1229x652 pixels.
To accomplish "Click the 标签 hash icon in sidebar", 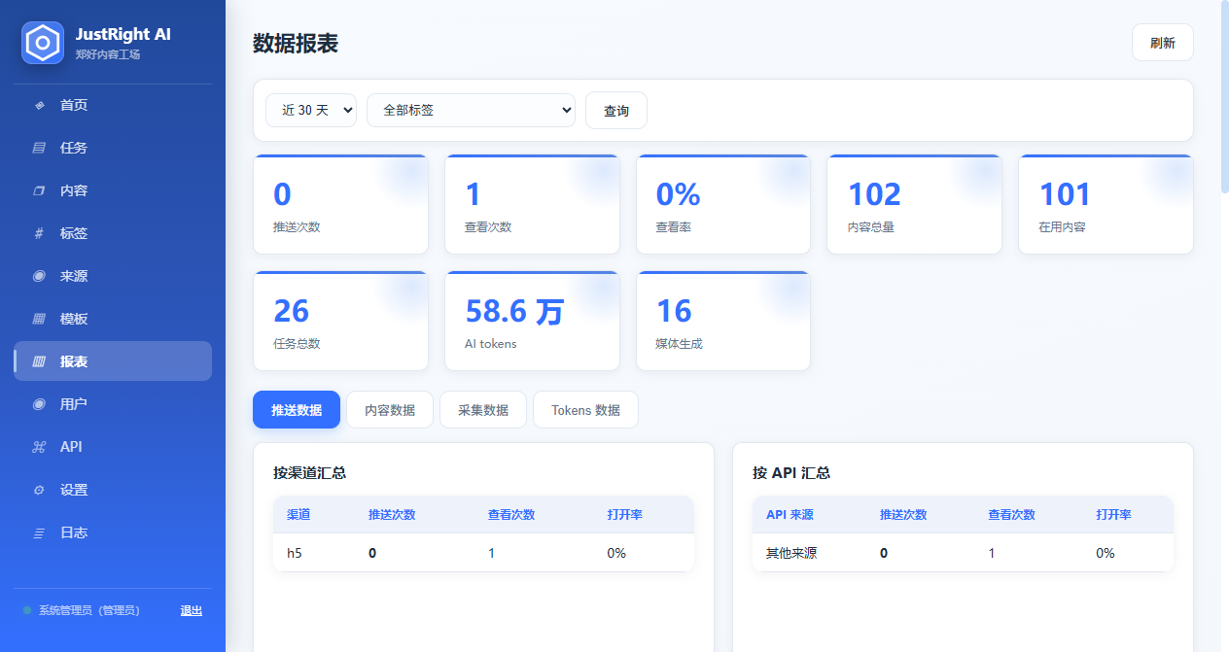I will pos(39,233).
